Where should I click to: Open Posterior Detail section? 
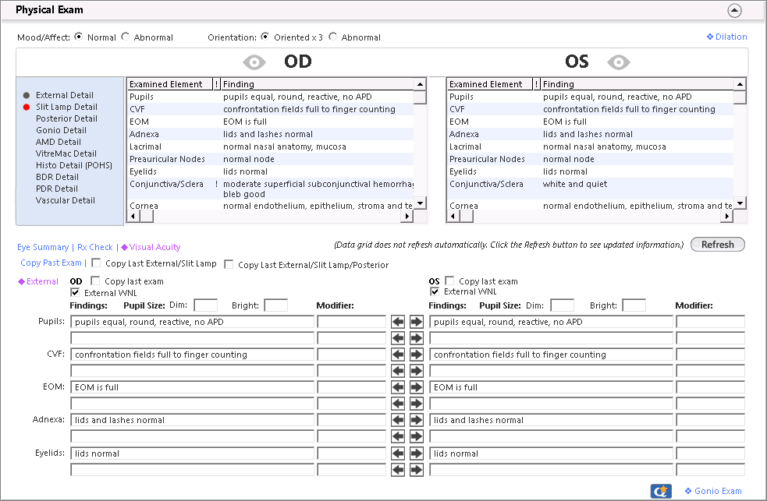click(x=66, y=118)
